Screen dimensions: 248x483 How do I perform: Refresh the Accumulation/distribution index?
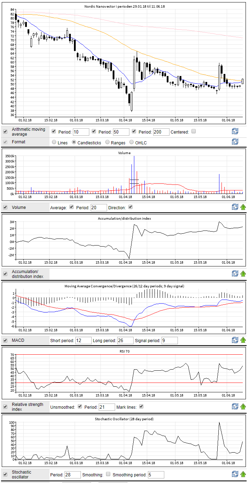click(x=235, y=273)
